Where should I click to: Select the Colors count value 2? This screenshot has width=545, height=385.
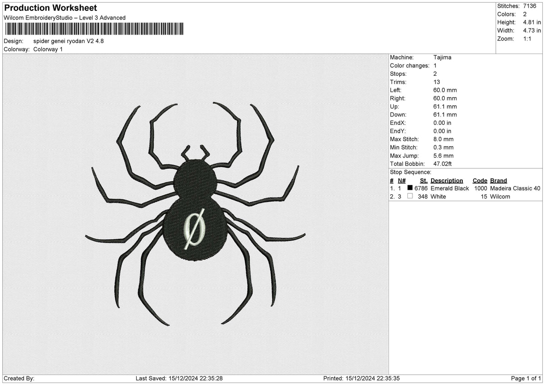[525, 14]
